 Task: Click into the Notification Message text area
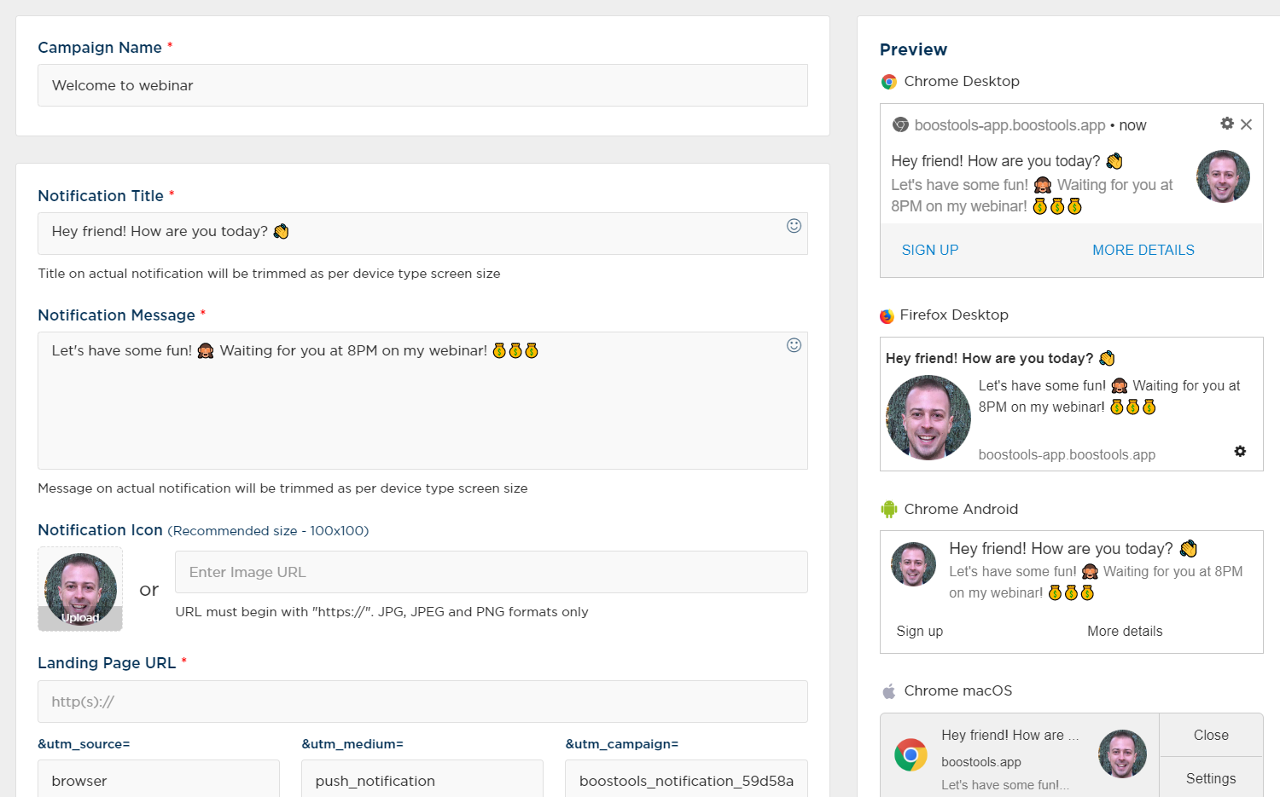[x=422, y=401]
